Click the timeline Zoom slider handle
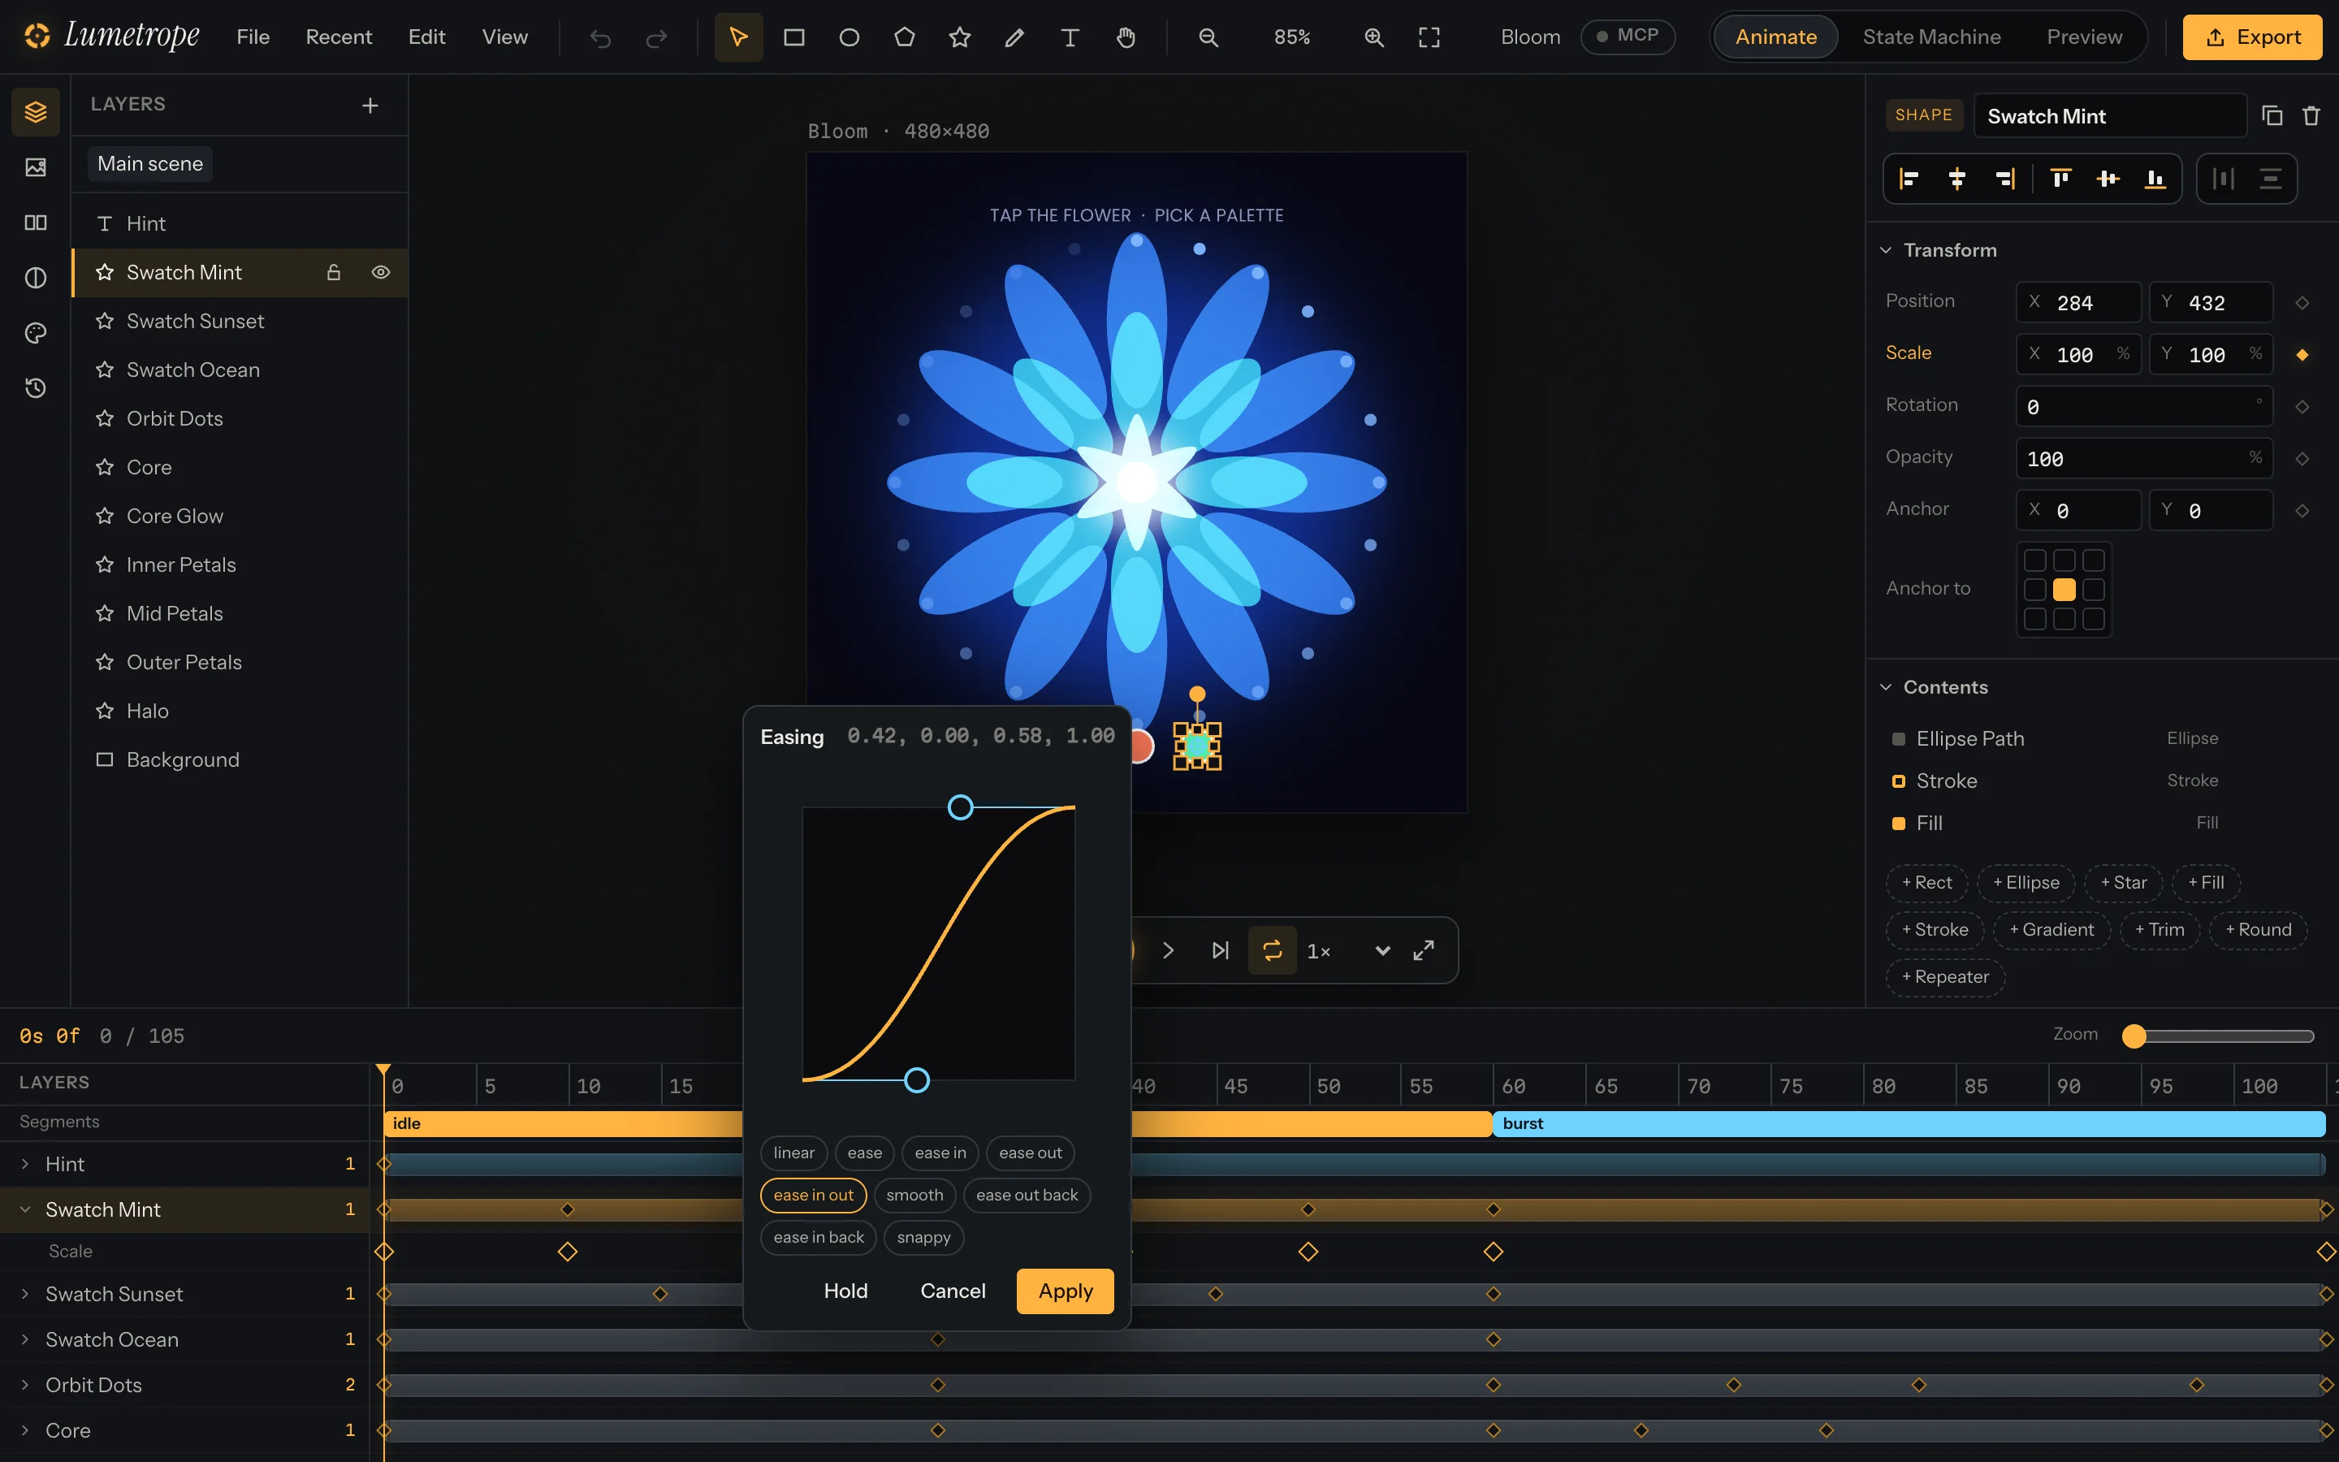The height and width of the screenshot is (1462, 2339). pyautogui.click(x=2134, y=1036)
